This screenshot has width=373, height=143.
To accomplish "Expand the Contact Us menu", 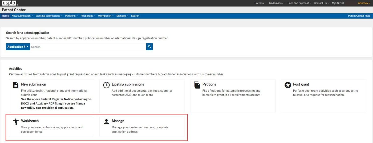I will (x=321, y=3).
